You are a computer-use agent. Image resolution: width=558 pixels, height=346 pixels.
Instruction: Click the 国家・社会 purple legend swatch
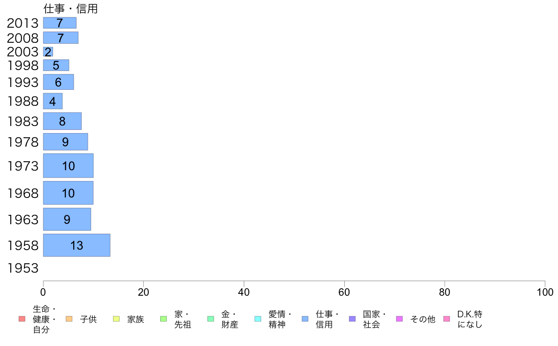click(352, 319)
